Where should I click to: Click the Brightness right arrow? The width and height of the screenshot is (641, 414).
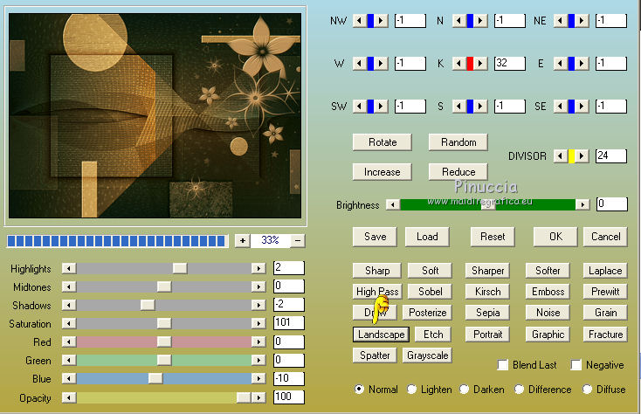582,204
